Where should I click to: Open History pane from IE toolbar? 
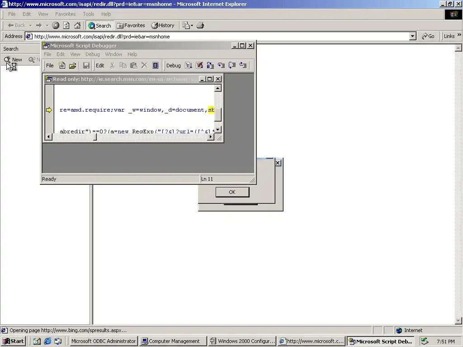(x=163, y=25)
